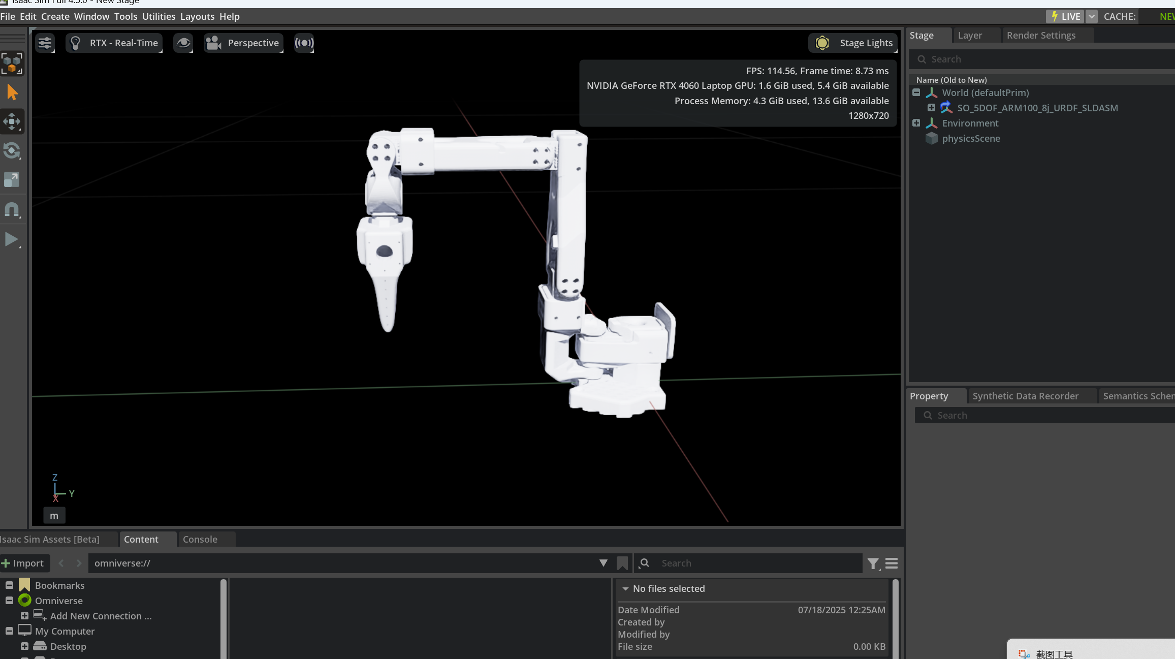Go forward in content browser history
Screen dimensions: 1175x659
pyautogui.click(x=79, y=563)
